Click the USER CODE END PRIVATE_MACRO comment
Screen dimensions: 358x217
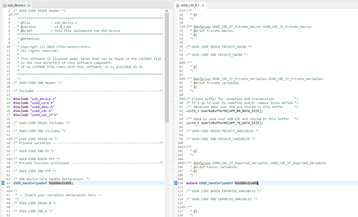(217, 55)
